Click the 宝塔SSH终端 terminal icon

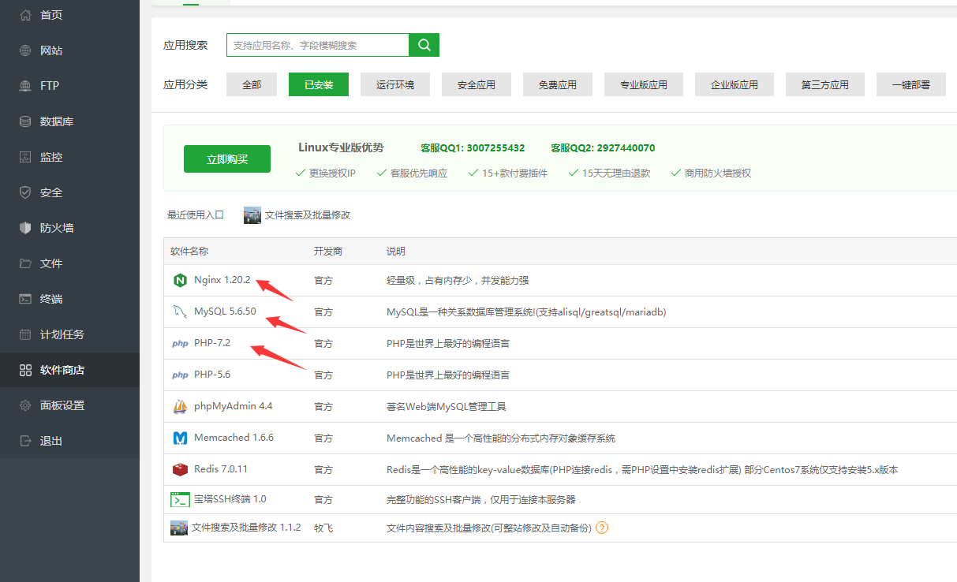180,499
